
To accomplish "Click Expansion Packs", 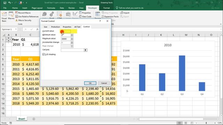I will pyautogui.click(x=110, y=17).
